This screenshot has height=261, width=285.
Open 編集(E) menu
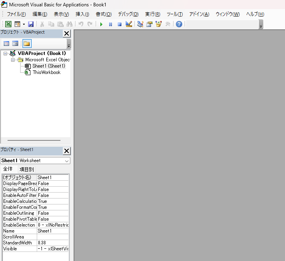[x=40, y=14]
